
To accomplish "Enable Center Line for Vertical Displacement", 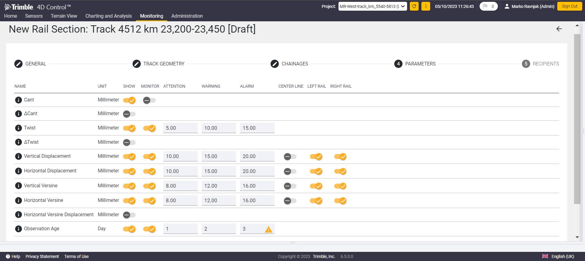I will point(290,157).
